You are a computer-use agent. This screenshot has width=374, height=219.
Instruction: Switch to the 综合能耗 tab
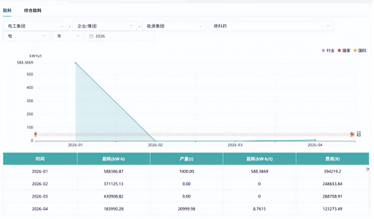[x=32, y=10]
